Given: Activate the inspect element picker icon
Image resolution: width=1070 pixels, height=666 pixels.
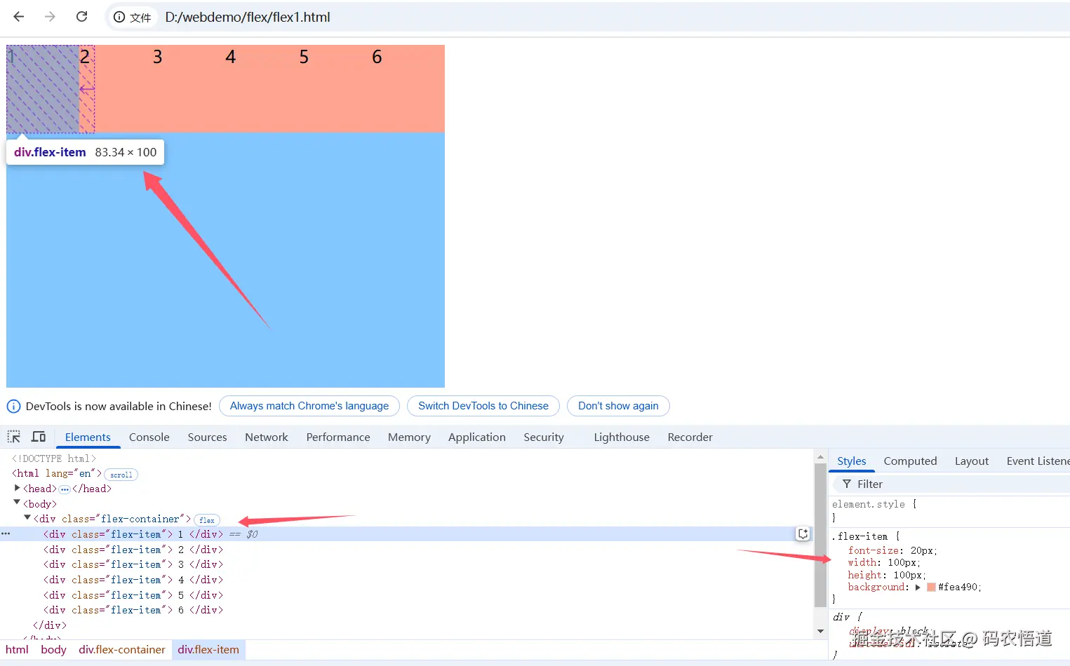Looking at the screenshot, I should tap(14, 437).
